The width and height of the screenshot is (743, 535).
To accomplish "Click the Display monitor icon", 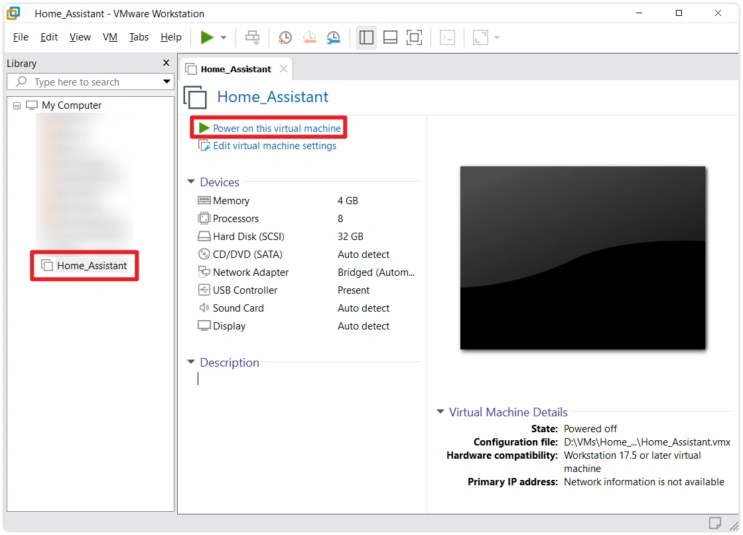I will 204,326.
